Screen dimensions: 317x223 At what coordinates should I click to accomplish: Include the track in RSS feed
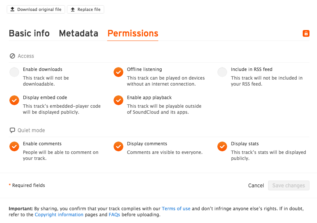click(x=222, y=72)
